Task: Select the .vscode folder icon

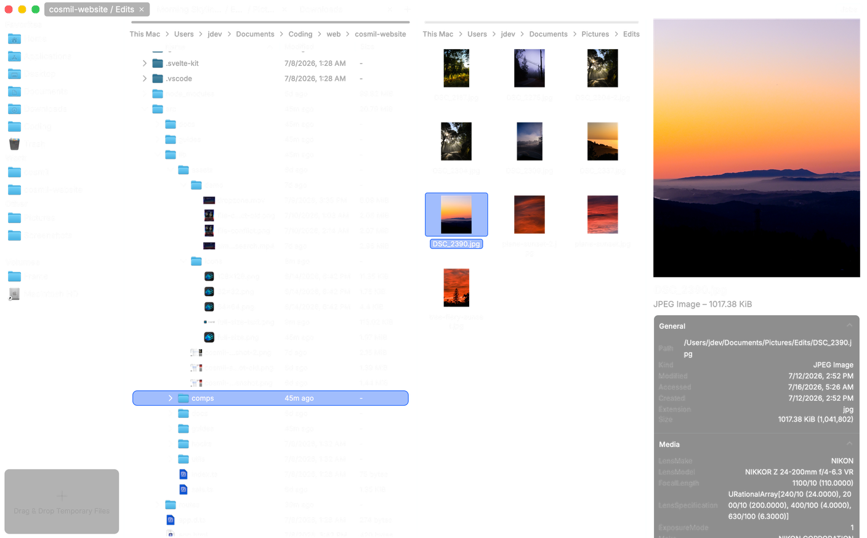Action: point(158,79)
